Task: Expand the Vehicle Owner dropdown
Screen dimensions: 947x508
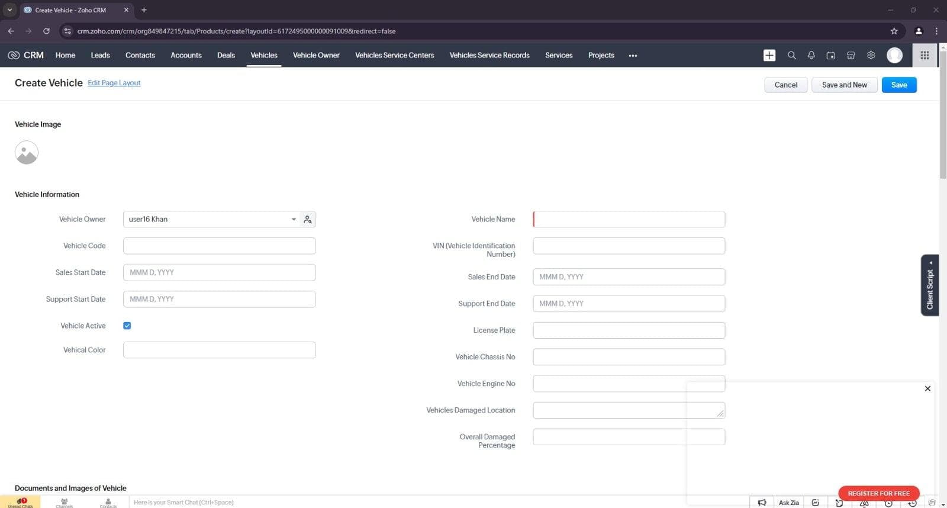Action: [x=293, y=219]
